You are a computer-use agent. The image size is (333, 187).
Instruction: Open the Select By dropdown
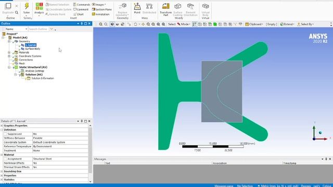305,24
